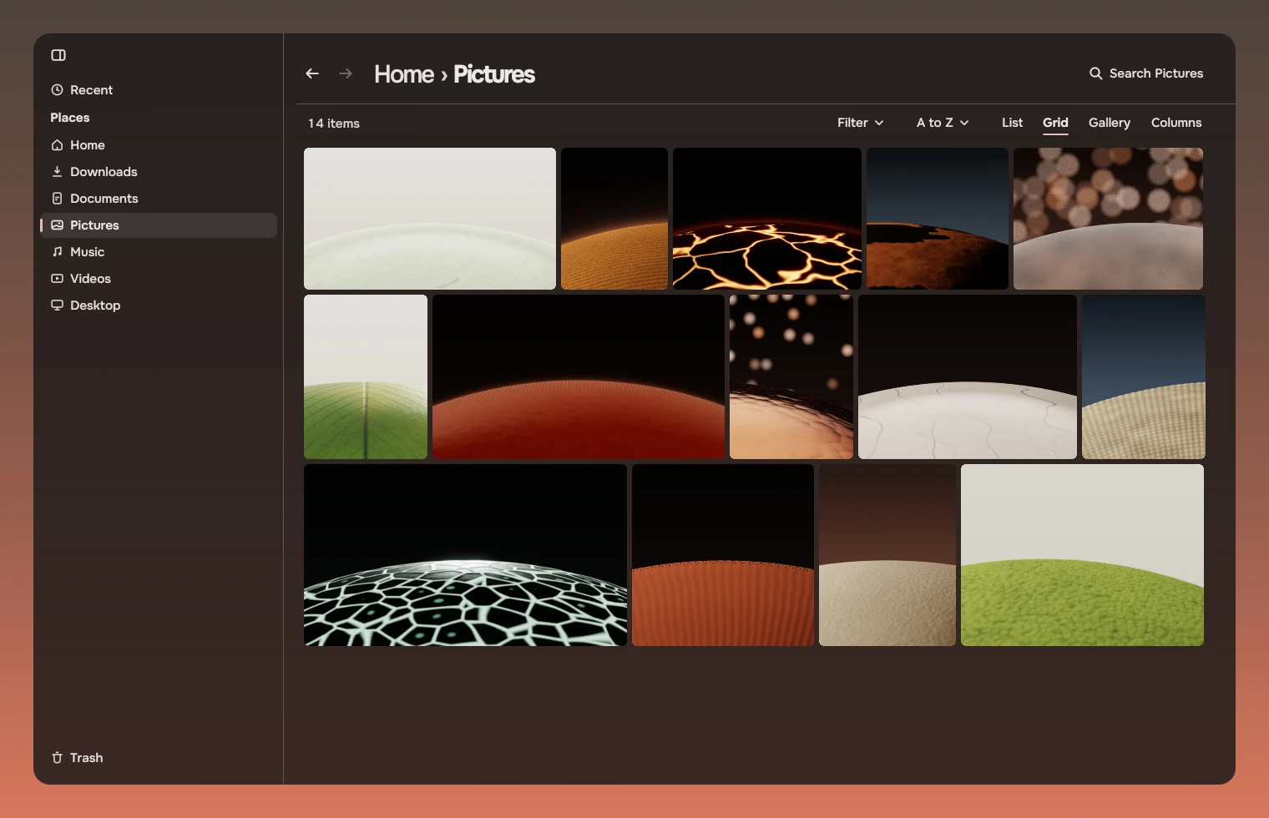Open the Videos folder label
The height and width of the screenshot is (818, 1269).
point(90,278)
